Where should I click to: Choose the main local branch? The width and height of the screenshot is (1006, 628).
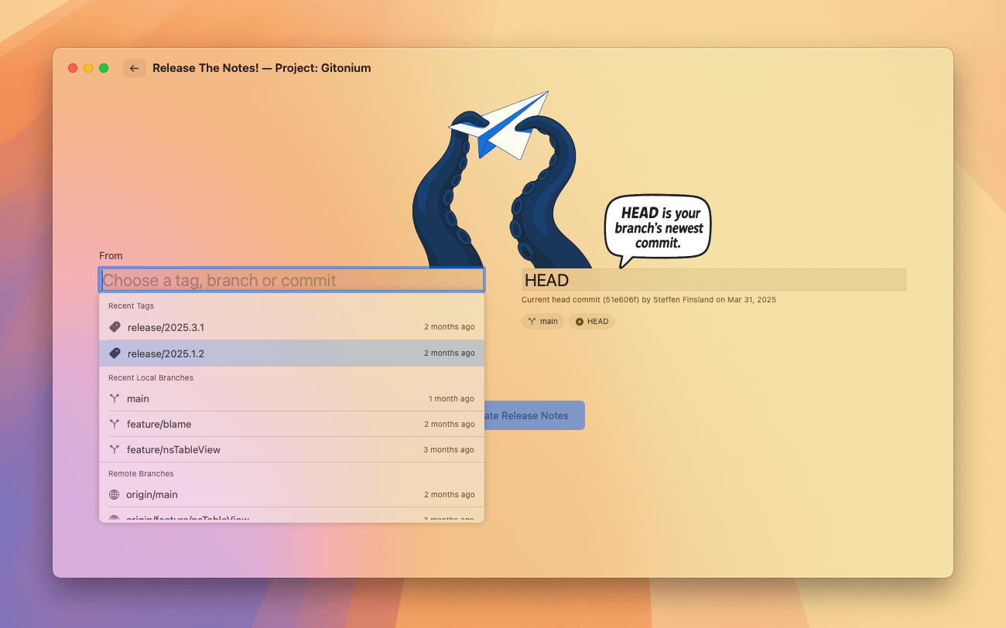[292, 398]
